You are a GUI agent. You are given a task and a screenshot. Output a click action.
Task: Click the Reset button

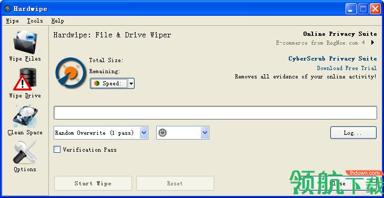pyautogui.click(x=175, y=183)
